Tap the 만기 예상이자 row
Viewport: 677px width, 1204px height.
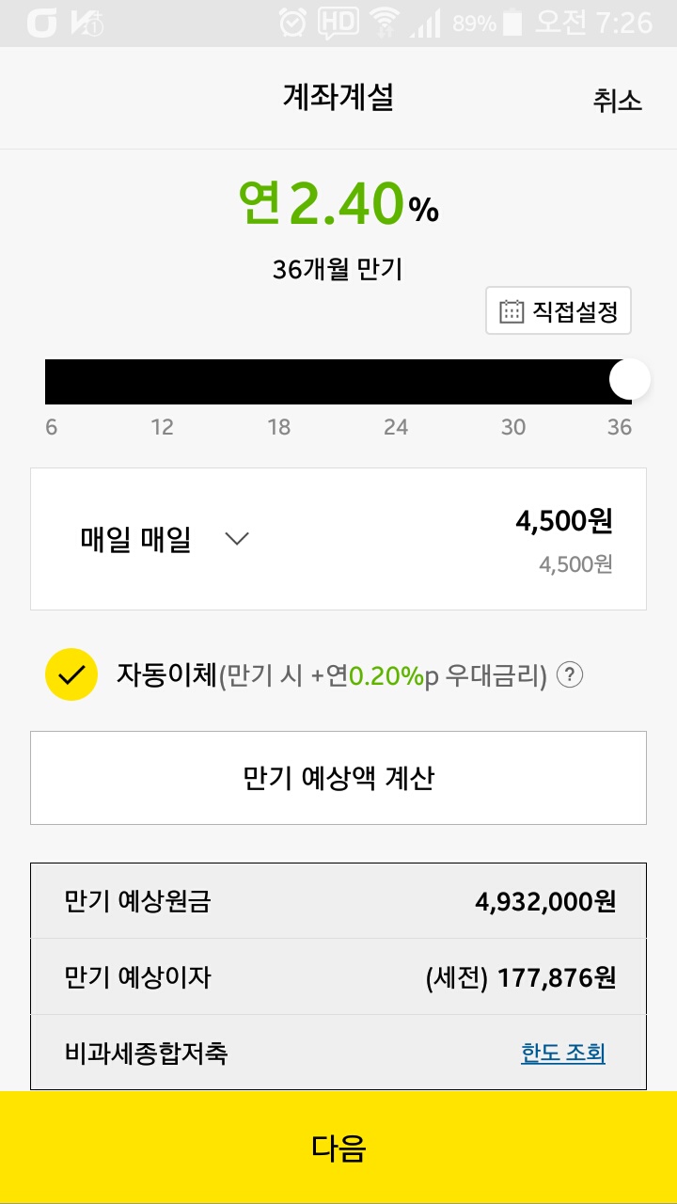[338, 977]
